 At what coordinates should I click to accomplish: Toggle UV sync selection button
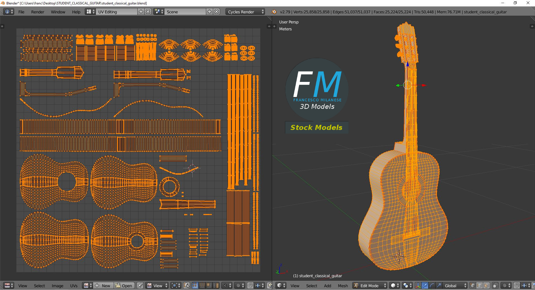[x=187, y=286]
